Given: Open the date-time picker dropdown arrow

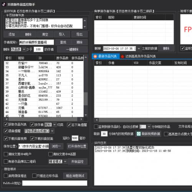Looking at the screenshot, I should [x=139, y=48].
